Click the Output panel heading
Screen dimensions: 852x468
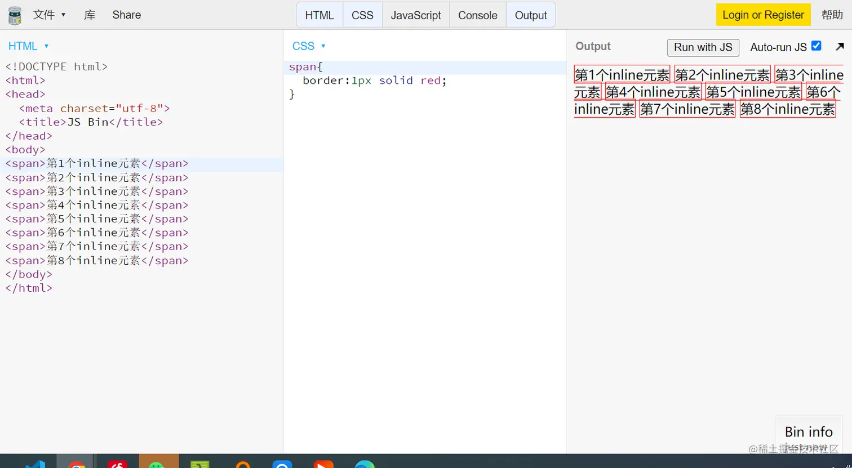tap(593, 46)
